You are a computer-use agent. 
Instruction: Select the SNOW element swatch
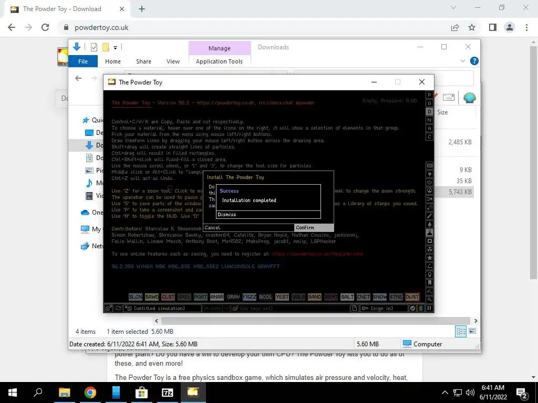(x=379, y=297)
